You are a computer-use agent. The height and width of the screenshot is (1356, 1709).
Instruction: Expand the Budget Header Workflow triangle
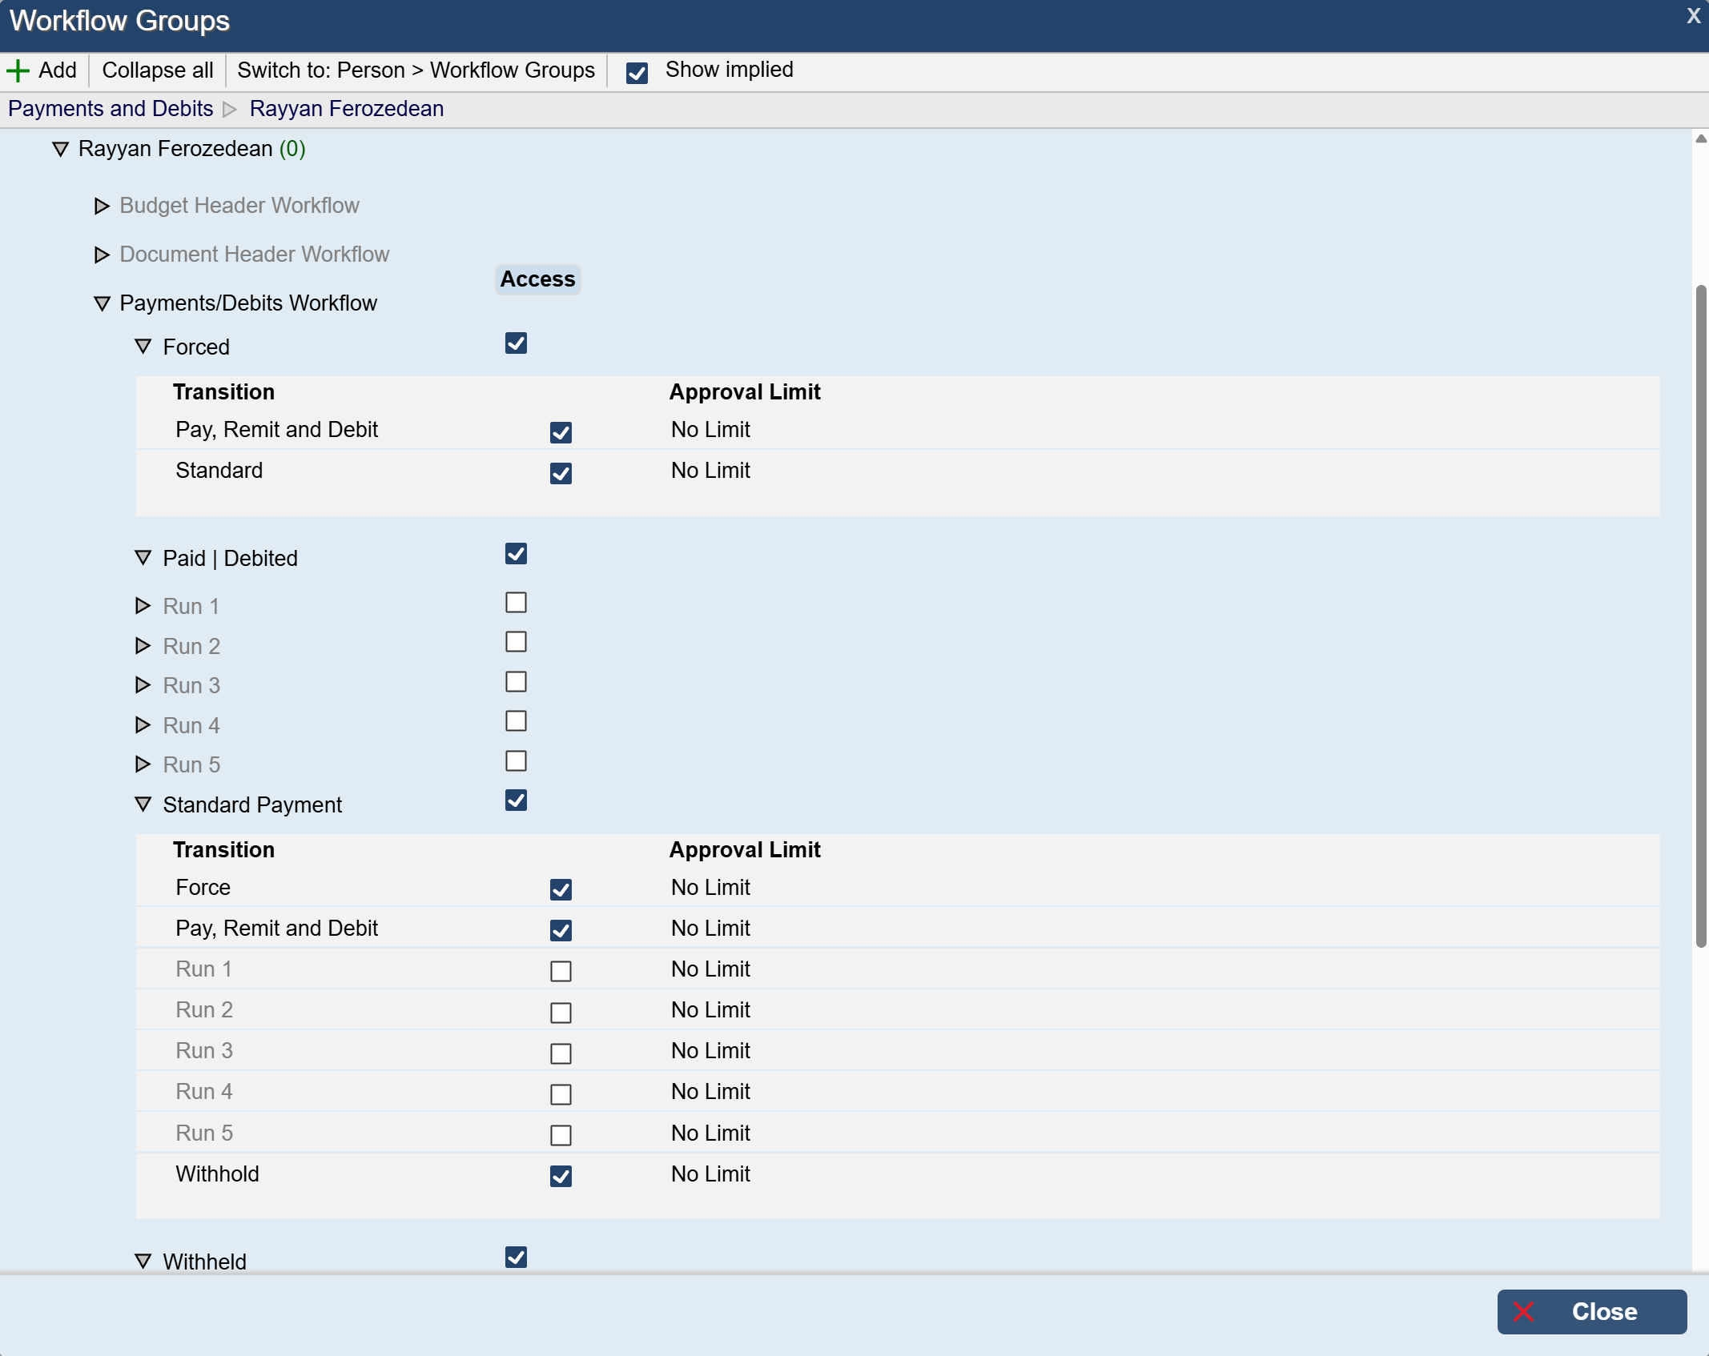click(102, 206)
